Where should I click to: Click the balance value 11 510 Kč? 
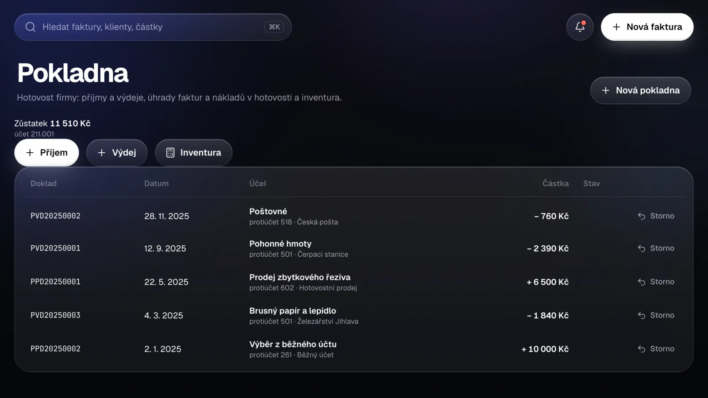click(x=70, y=124)
